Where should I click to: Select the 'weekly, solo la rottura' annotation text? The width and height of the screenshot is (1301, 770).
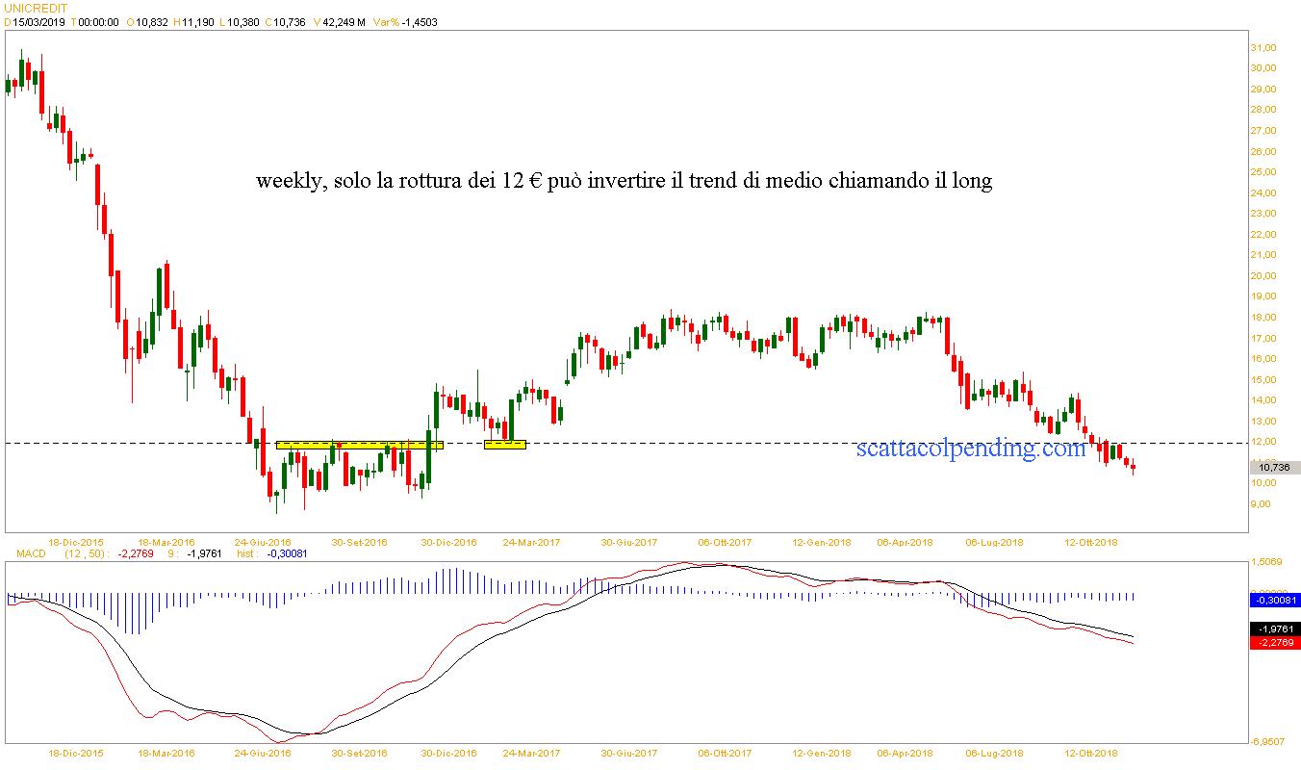624,181
